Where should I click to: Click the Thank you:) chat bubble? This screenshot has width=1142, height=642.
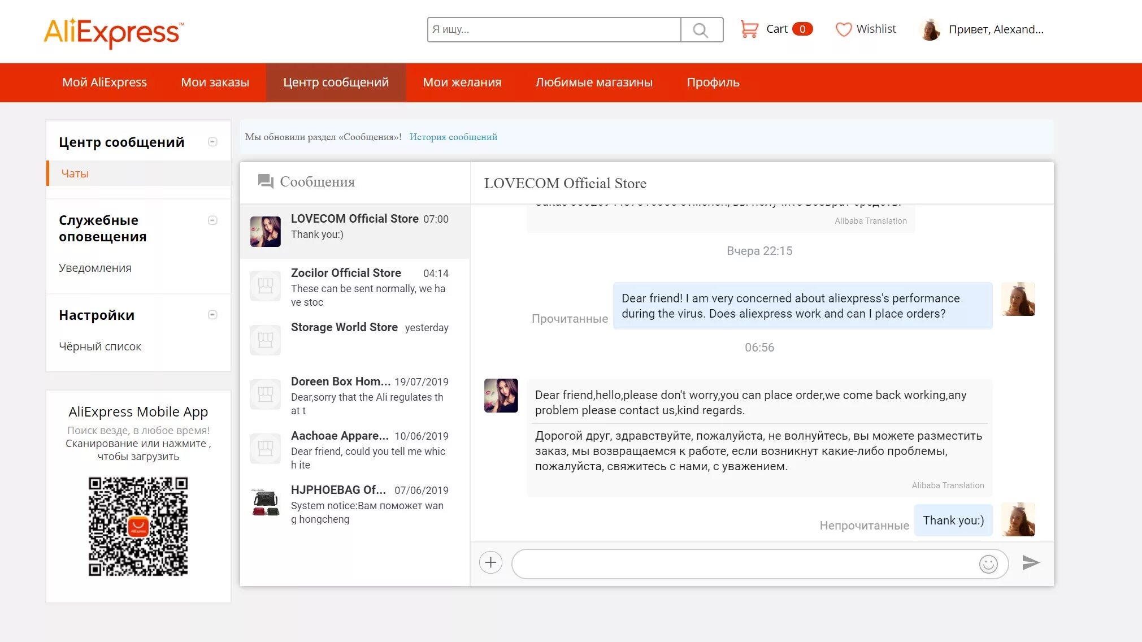coord(953,520)
